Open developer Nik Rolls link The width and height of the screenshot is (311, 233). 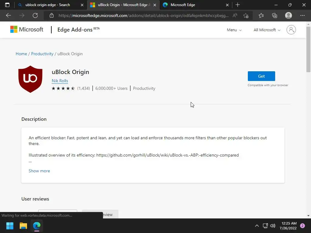click(x=60, y=81)
